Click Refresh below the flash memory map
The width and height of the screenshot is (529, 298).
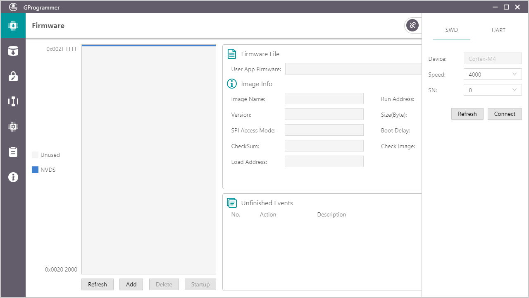click(x=98, y=284)
